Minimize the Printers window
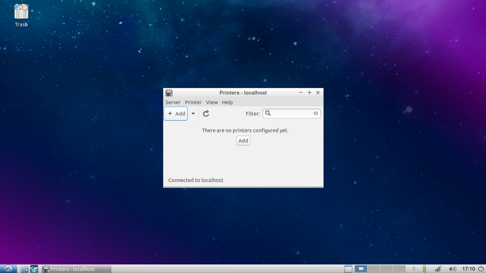Viewport: 486px width, 273px height. coord(301,92)
